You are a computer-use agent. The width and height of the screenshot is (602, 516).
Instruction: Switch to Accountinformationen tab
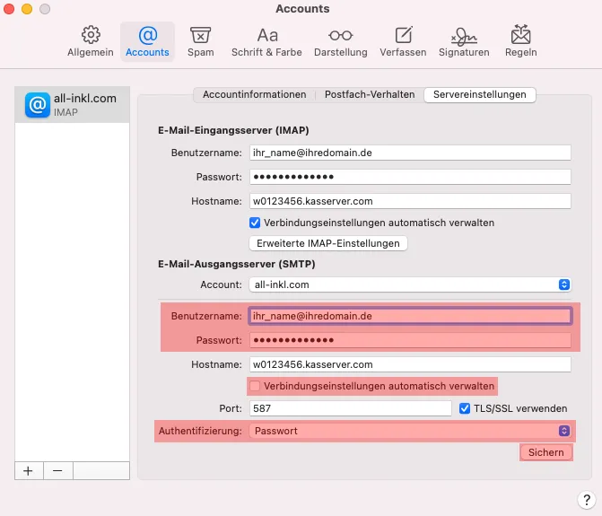pyautogui.click(x=255, y=94)
